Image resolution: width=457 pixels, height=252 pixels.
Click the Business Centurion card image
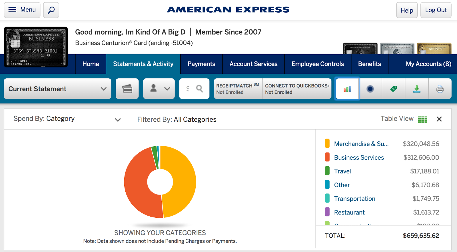coord(36,47)
